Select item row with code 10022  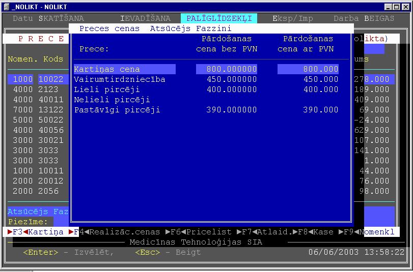[x=51, y=79]
